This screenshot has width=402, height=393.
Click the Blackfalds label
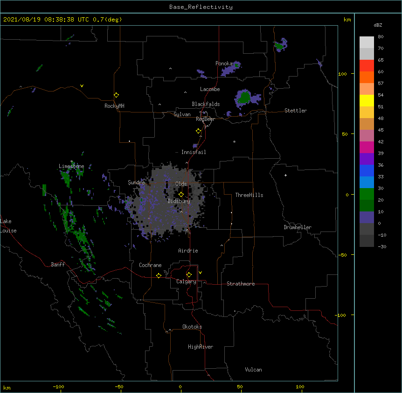tap(206, 104)
